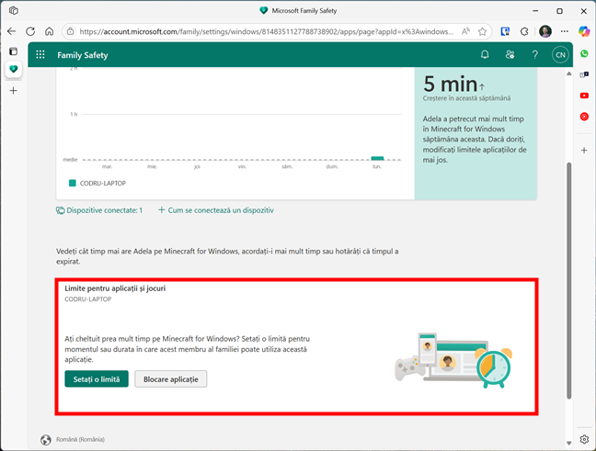Select the Family Safety vertical tab
This screenshot has height=451, width=596.
tap(13, 69)
